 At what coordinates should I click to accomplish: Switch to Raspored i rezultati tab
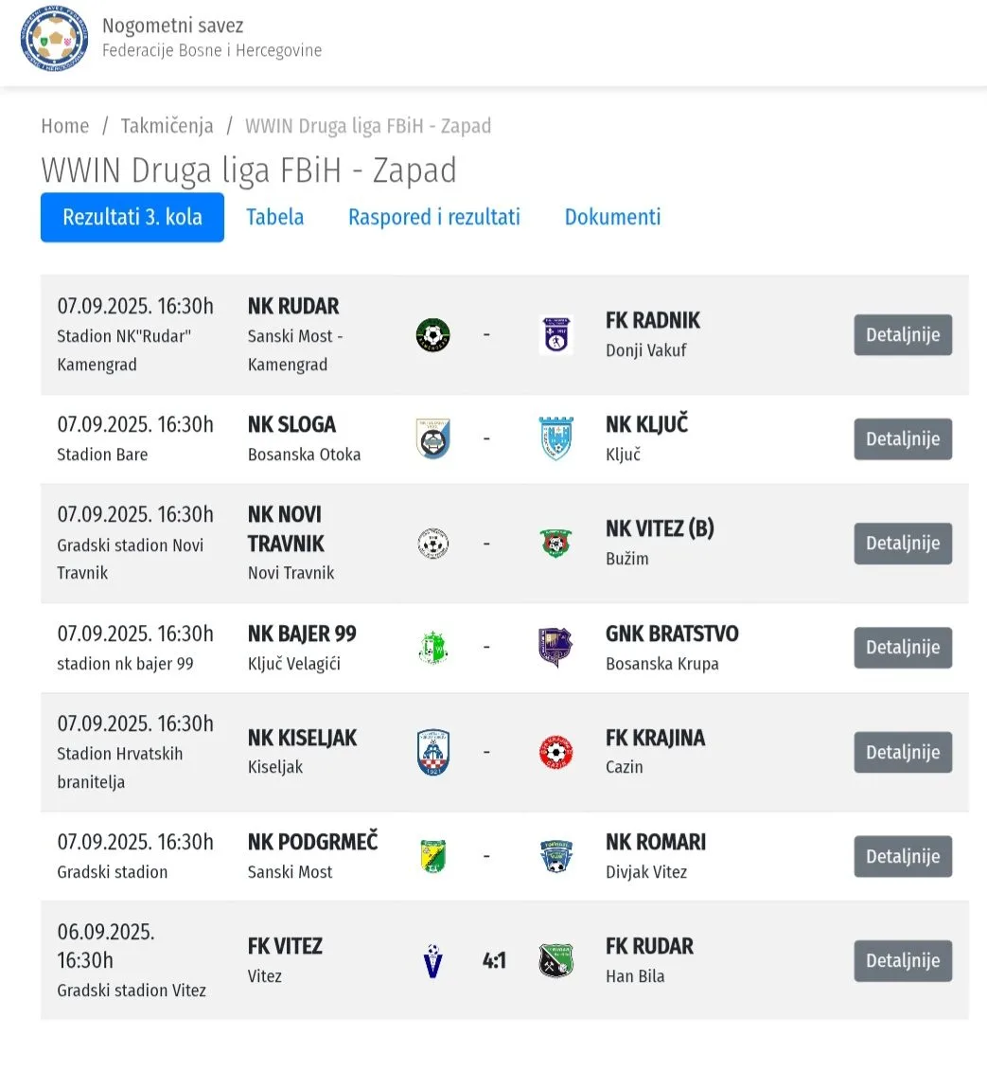[x=434, y=217]
